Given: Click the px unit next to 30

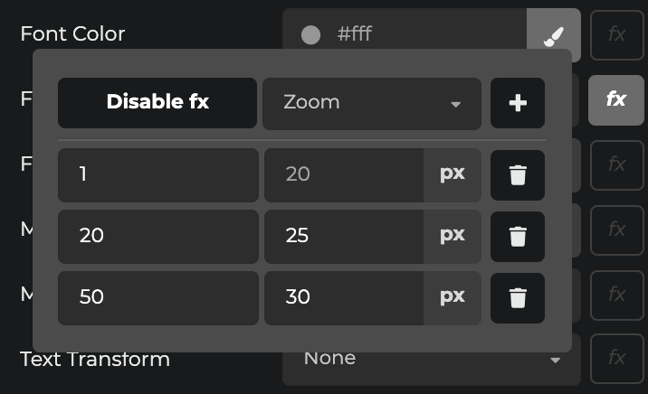Looking at the screenshot, I should [453, 297].
